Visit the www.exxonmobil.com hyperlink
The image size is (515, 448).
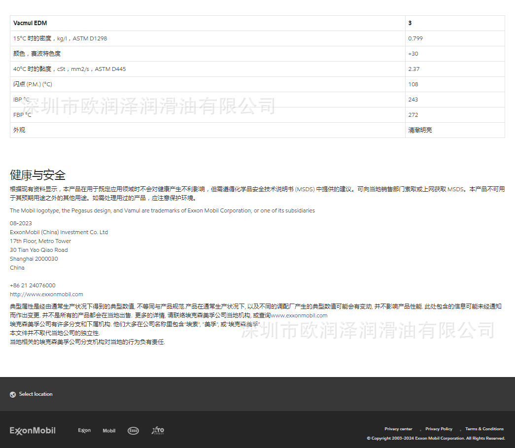pyautogui.click(x=300, y=315)
